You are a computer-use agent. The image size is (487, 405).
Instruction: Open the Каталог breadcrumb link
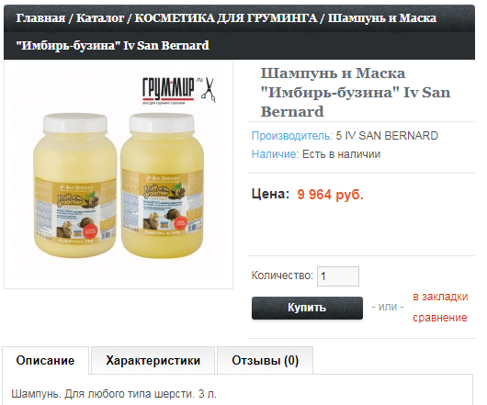[x=100, y=18]
